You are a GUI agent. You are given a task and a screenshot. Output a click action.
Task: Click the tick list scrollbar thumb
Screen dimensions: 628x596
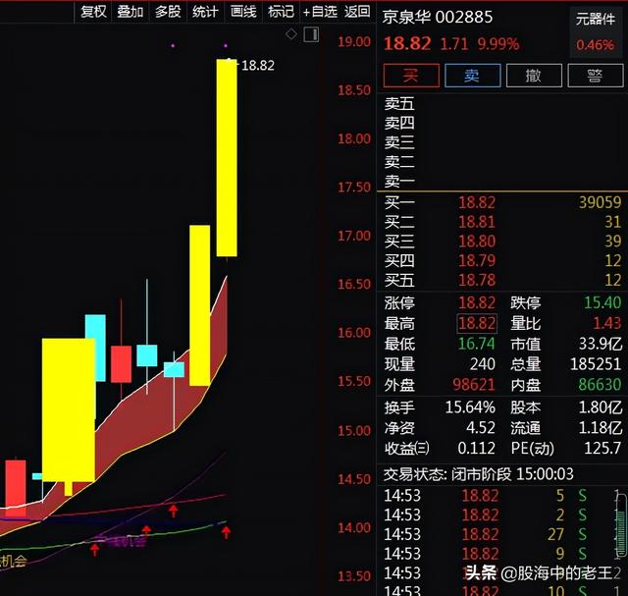[621, 525]
